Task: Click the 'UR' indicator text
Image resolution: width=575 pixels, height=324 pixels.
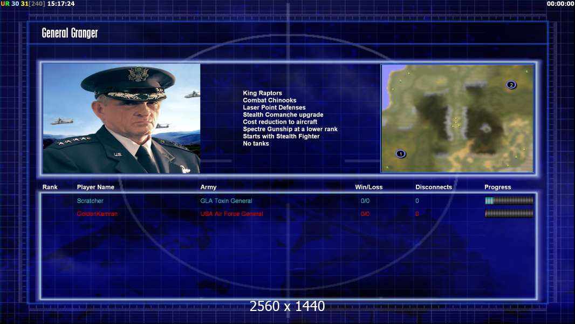Action: click(5, 4)
